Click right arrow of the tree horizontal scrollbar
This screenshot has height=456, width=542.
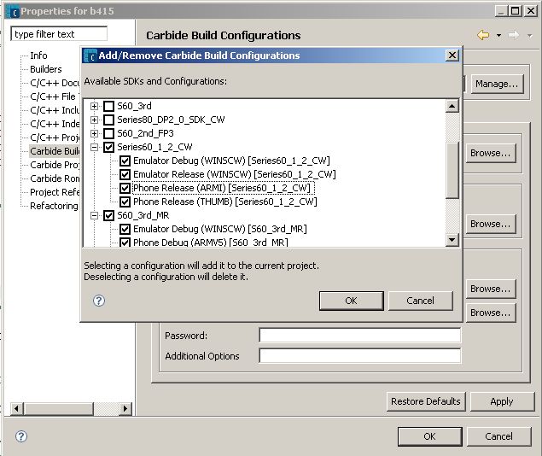click(125, 409)
